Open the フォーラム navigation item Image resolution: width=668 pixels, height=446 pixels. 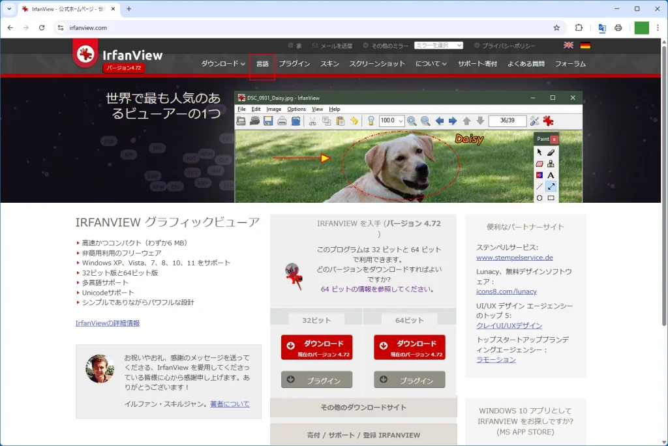coord(570,63)
